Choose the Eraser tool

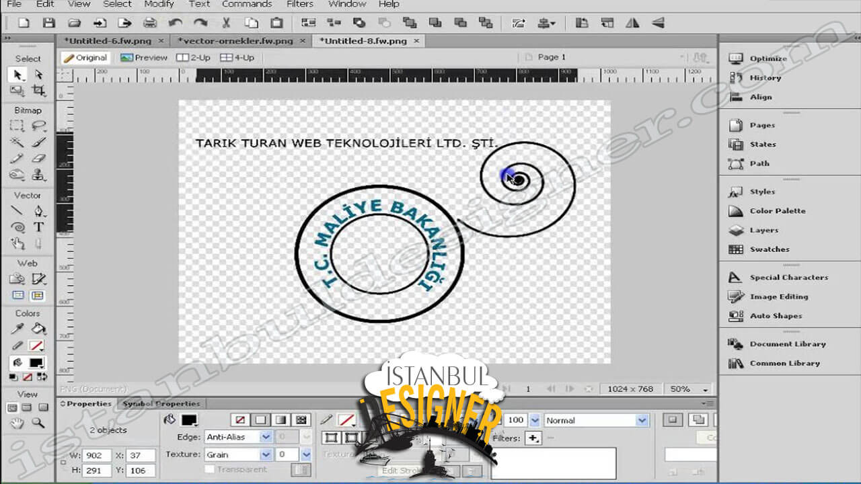[x=38, y=159]
